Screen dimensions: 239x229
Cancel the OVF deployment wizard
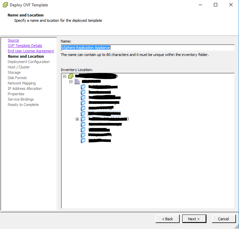click(x=224, y=219)
